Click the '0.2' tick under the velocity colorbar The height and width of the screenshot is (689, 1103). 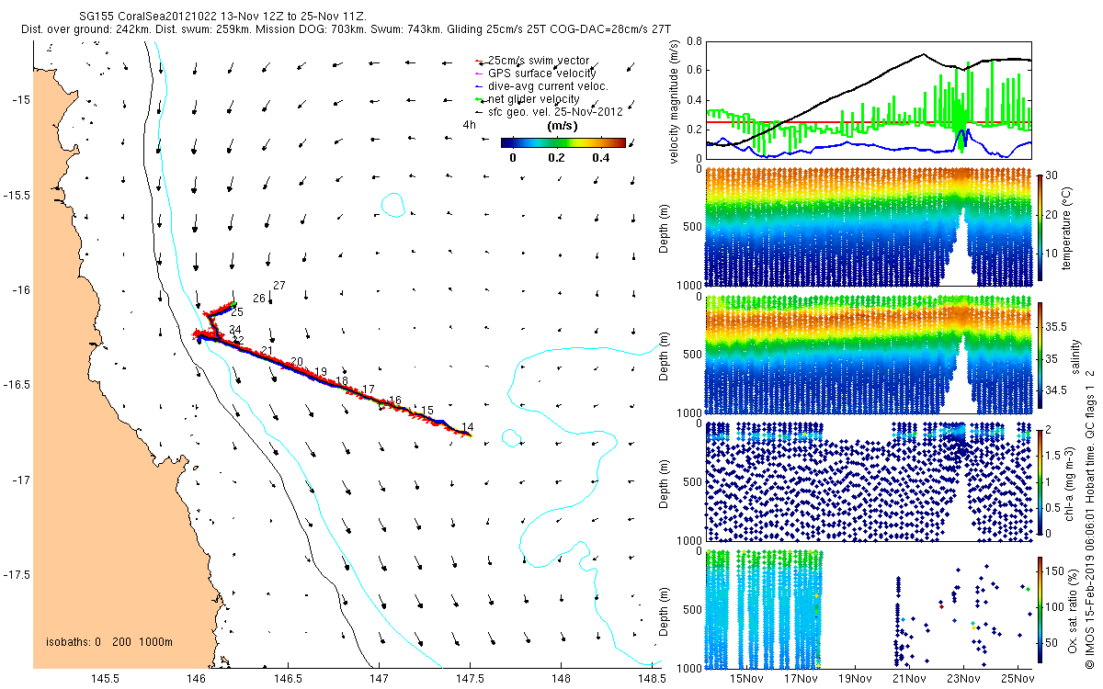point(556,158)
